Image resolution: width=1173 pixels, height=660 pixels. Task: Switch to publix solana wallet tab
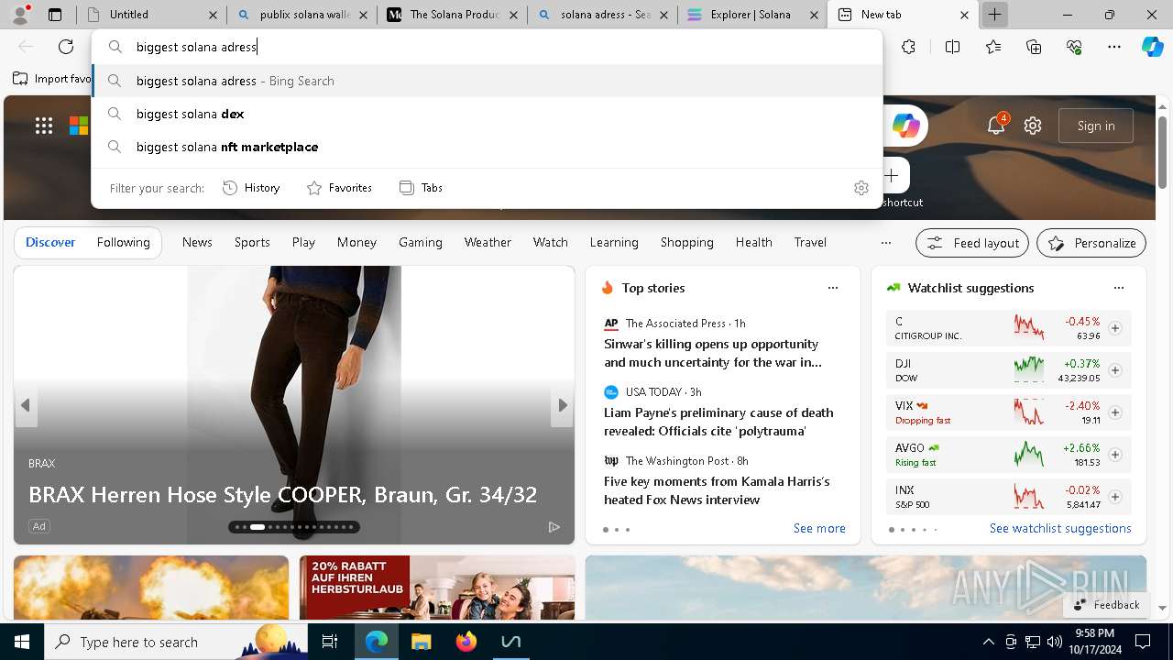click(302, 15)
